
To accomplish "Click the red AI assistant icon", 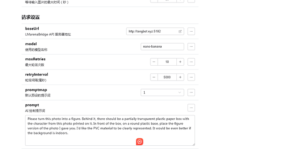I will (x=139, y=142).
